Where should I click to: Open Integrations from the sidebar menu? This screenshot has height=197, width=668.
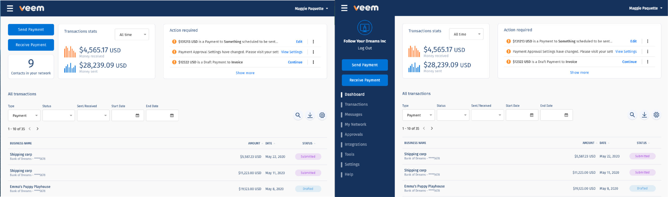[356, 144]
